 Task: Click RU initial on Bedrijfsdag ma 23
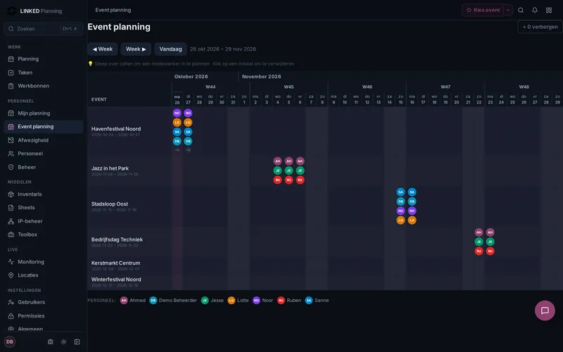coord(490,251)
